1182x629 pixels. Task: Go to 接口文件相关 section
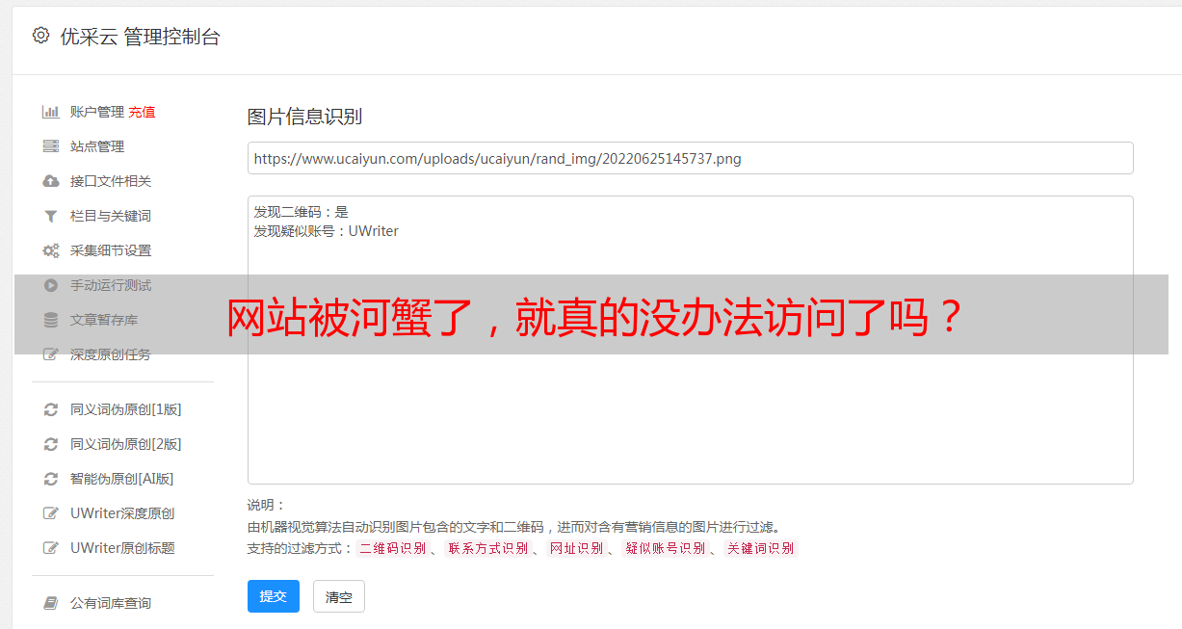[111, 181]
